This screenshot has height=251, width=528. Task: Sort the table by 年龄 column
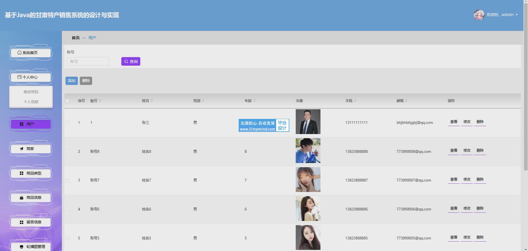click(254, 101)
